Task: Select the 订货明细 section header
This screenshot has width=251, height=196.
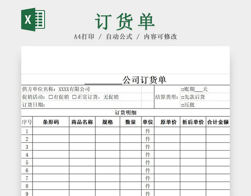Action: 125,113
